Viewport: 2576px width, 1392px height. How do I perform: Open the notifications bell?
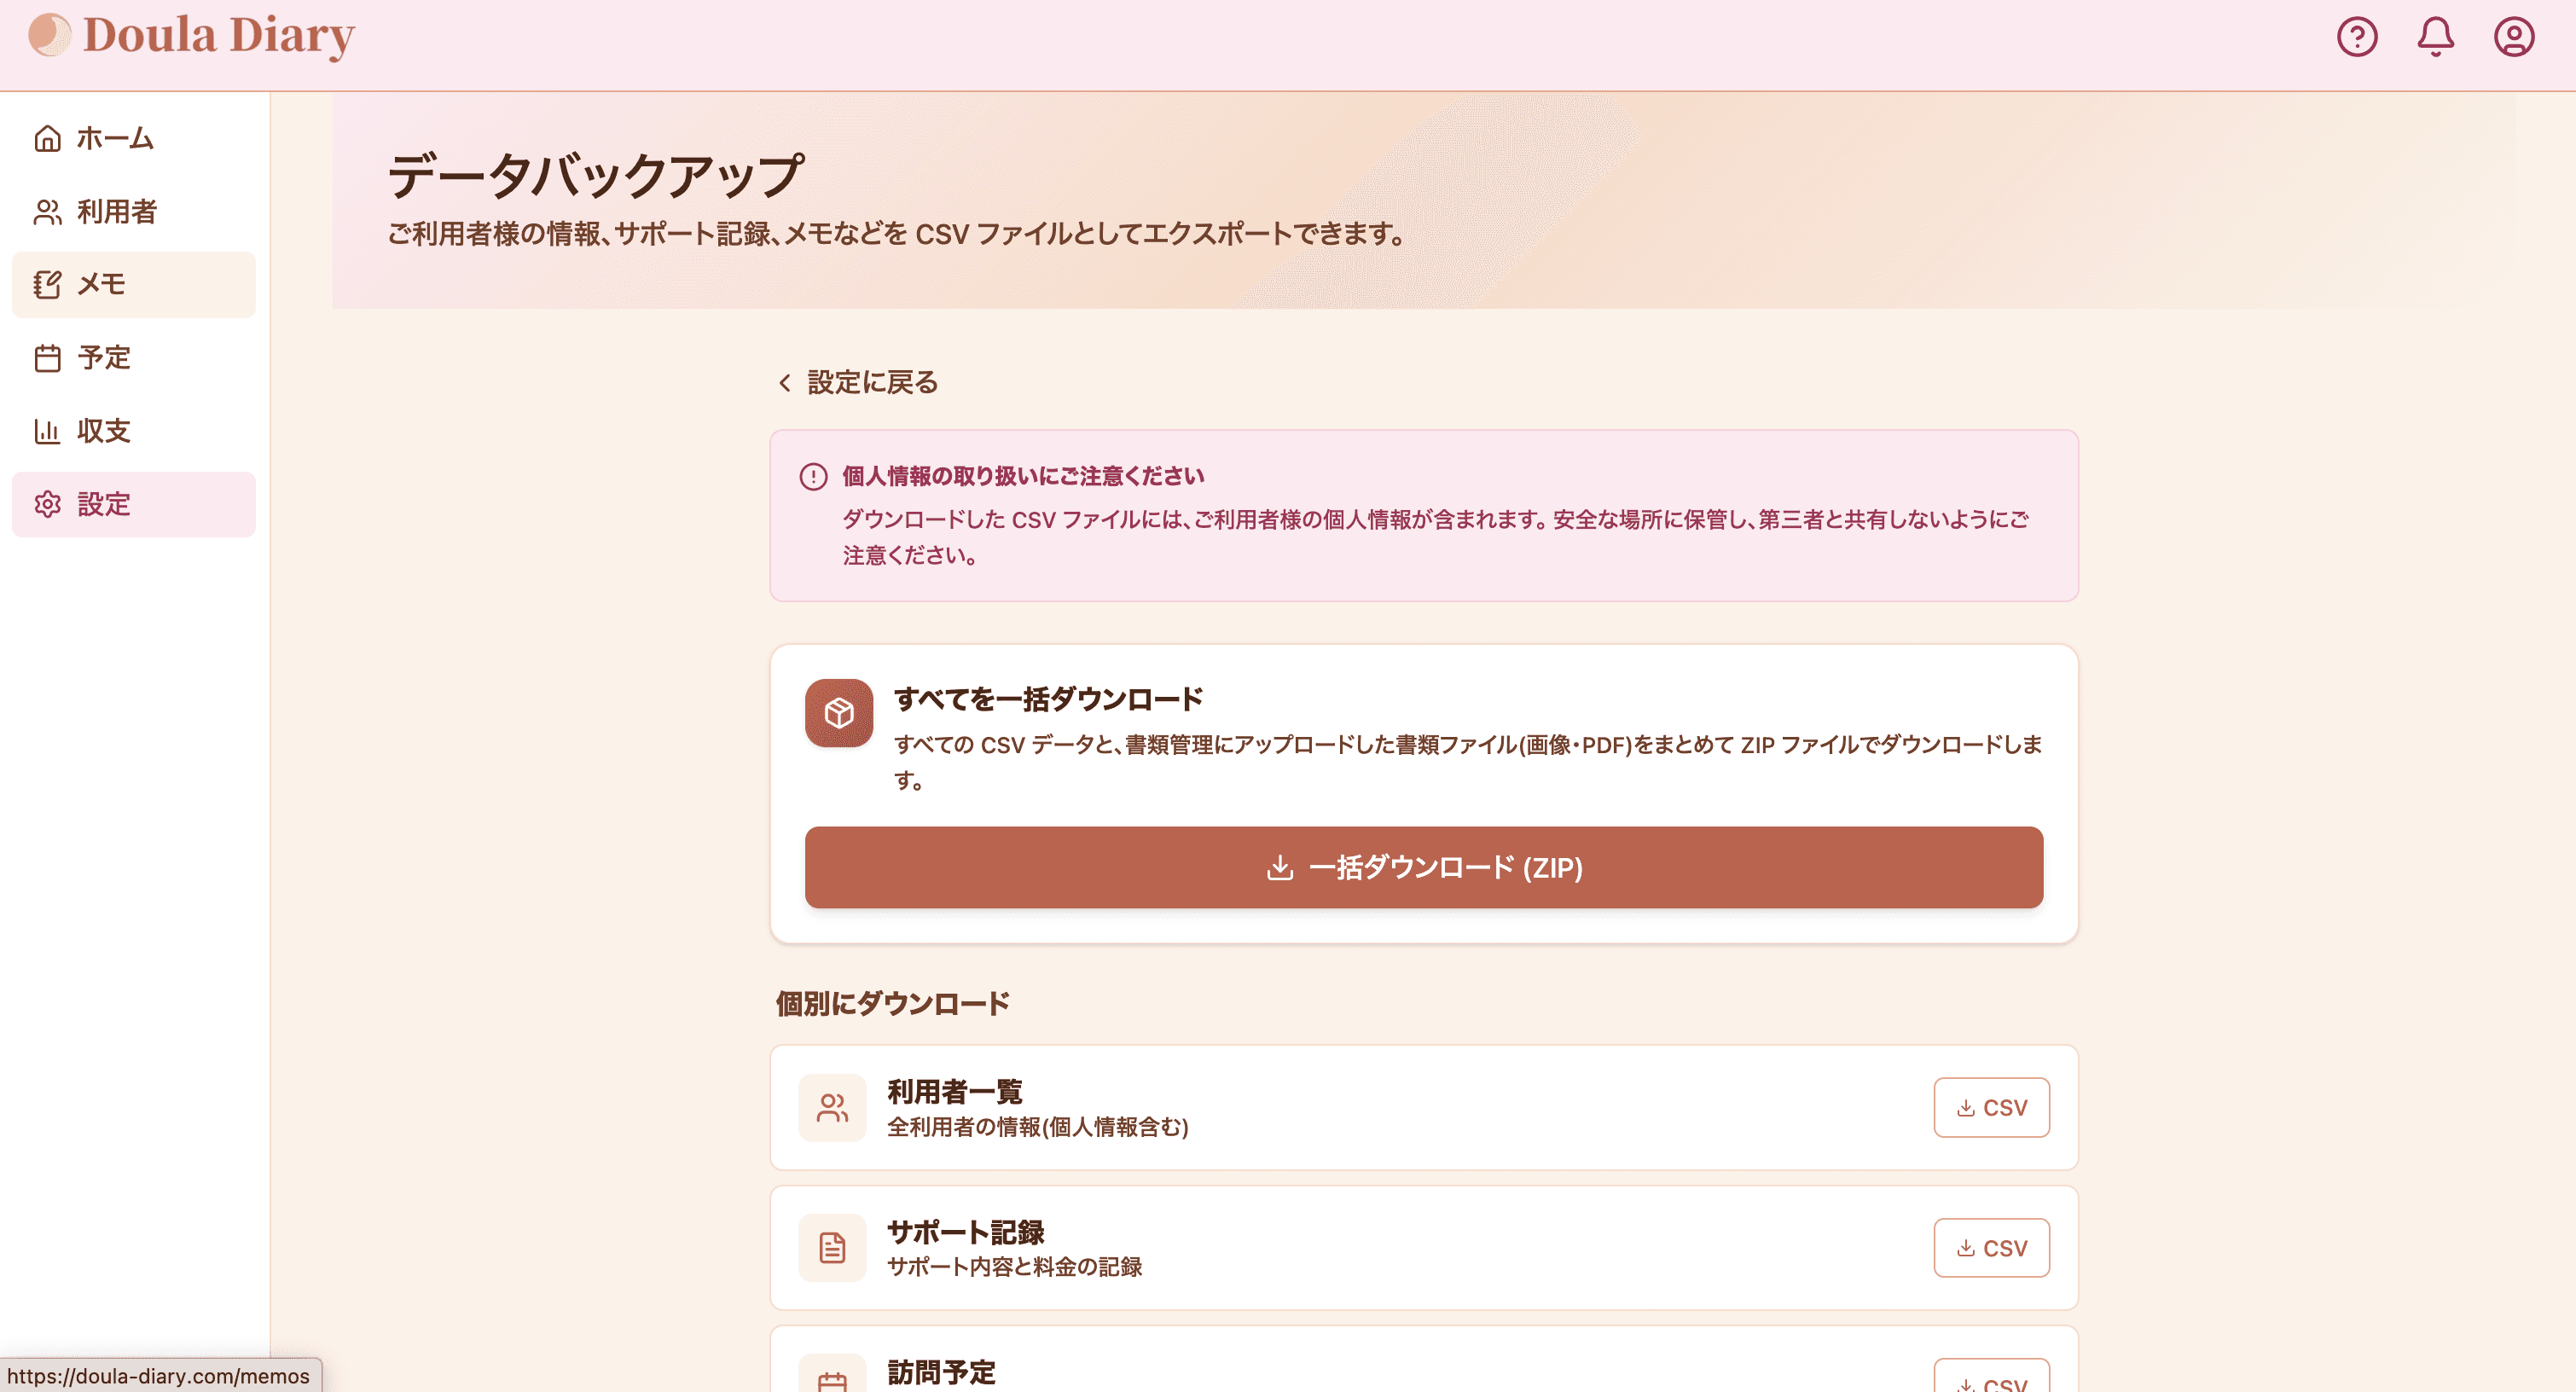coord(2435,37)
